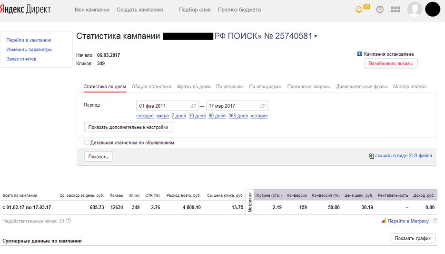
Task: Switch to Поисковые запросы tab
Action: 309,86
